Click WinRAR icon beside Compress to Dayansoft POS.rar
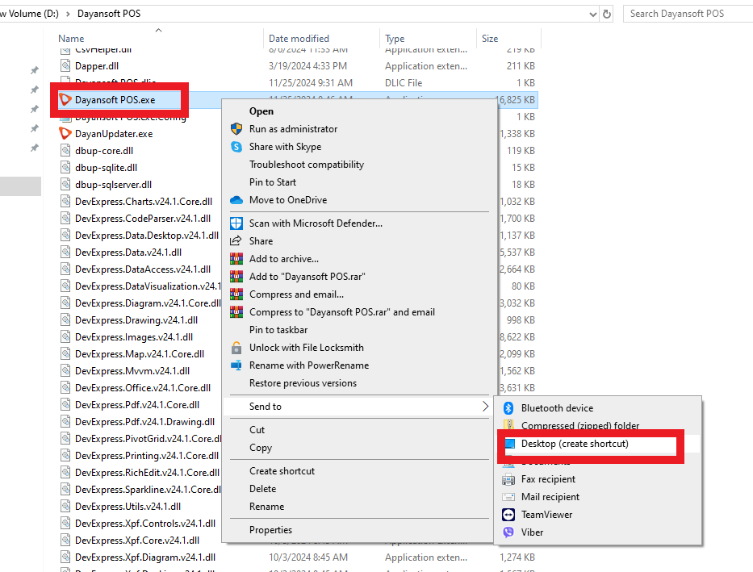This screenshot has height=572, width=753. coord(236,312)
